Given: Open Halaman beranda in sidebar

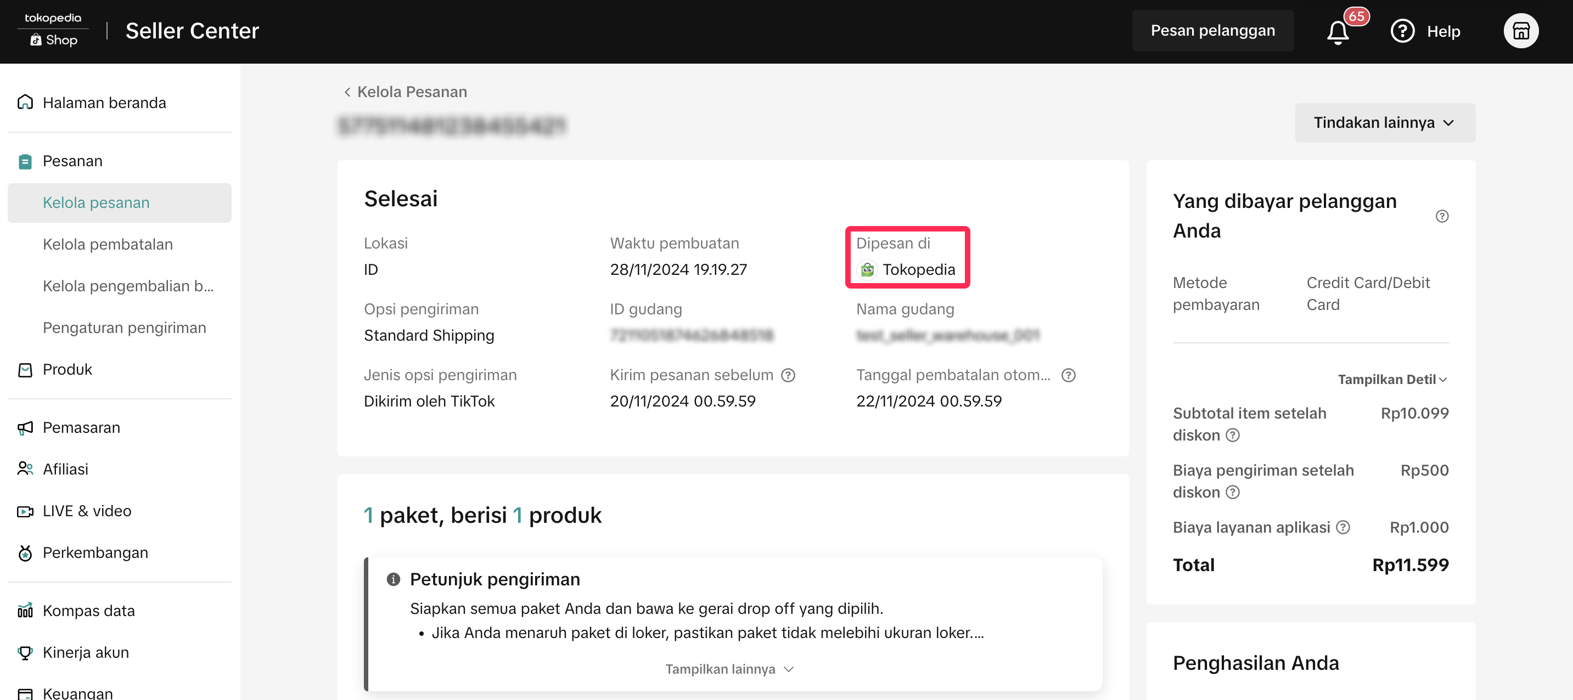Looking at the screenshot, I should pos(104,103).
